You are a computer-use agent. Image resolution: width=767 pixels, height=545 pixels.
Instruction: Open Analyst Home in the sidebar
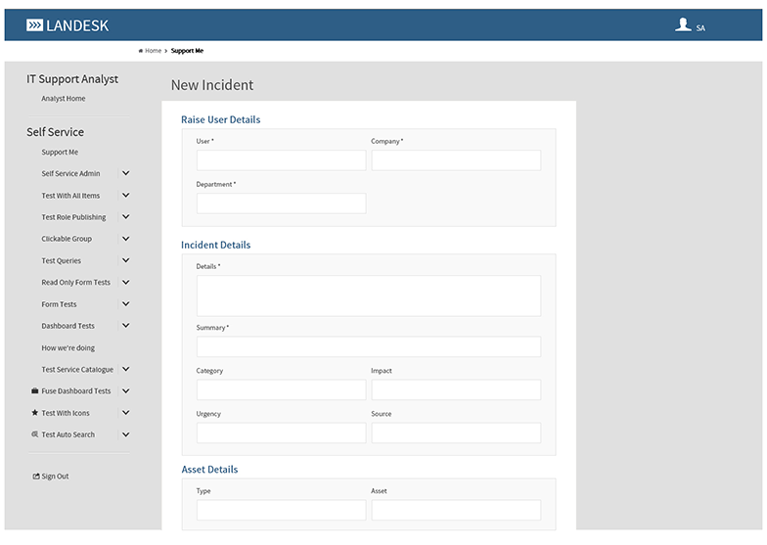[x=63, y=99]
